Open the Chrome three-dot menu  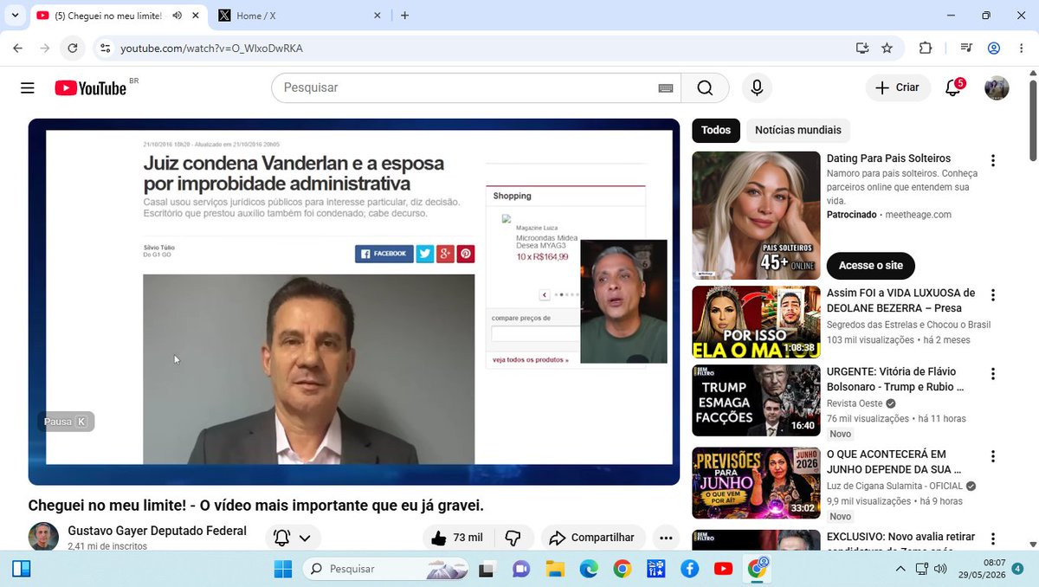click(1022, 48)
